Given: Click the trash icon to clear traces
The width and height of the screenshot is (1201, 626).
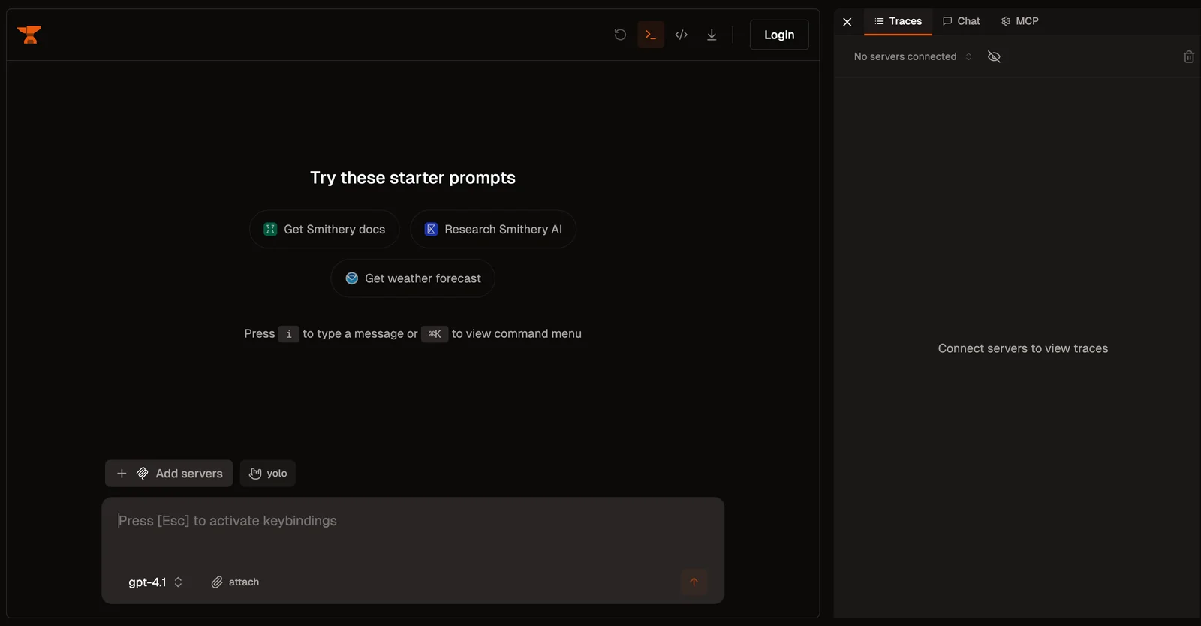Looking at the screenshot, I should pos(1188,56).
